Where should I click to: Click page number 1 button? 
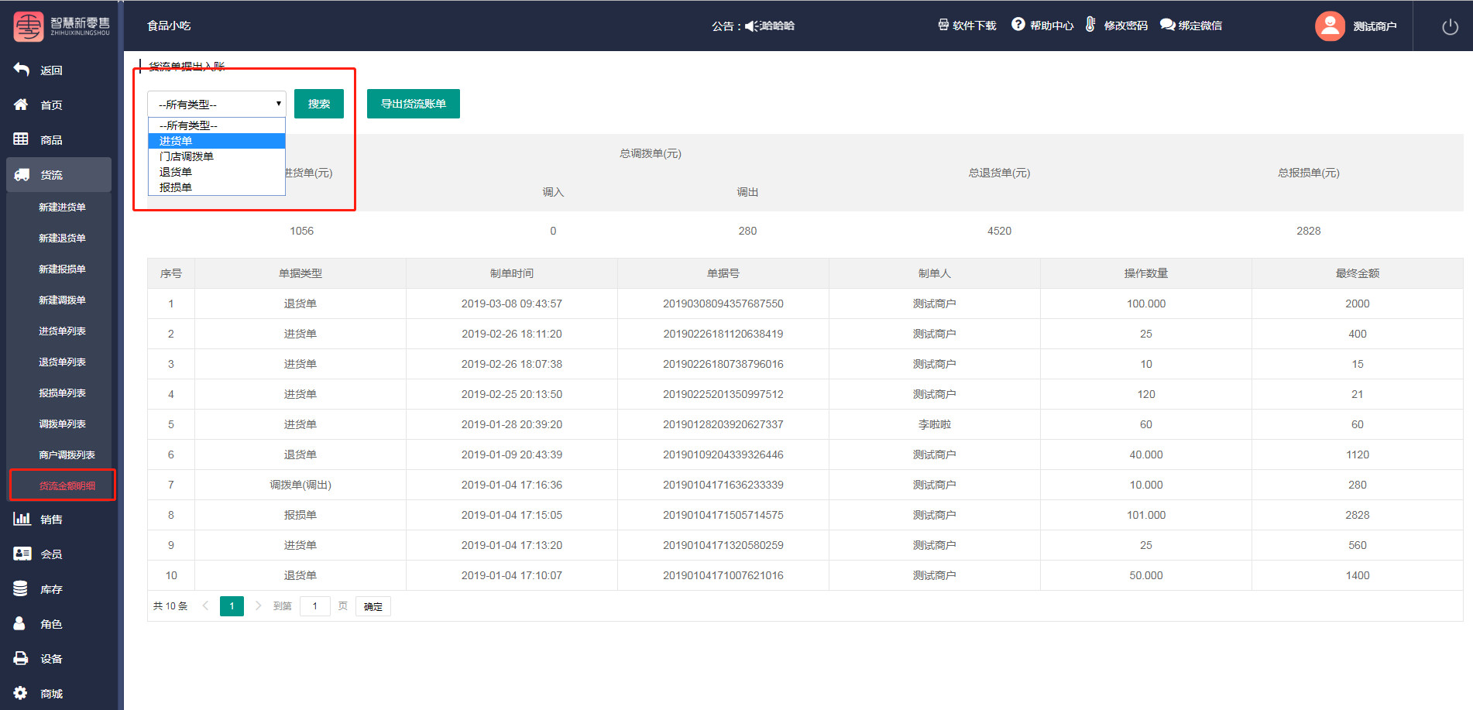tap(232, 606)
